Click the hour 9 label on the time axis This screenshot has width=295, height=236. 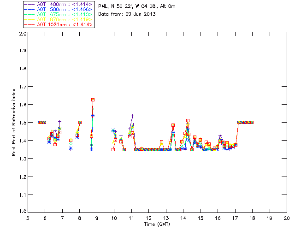click(x=97, y=218)
